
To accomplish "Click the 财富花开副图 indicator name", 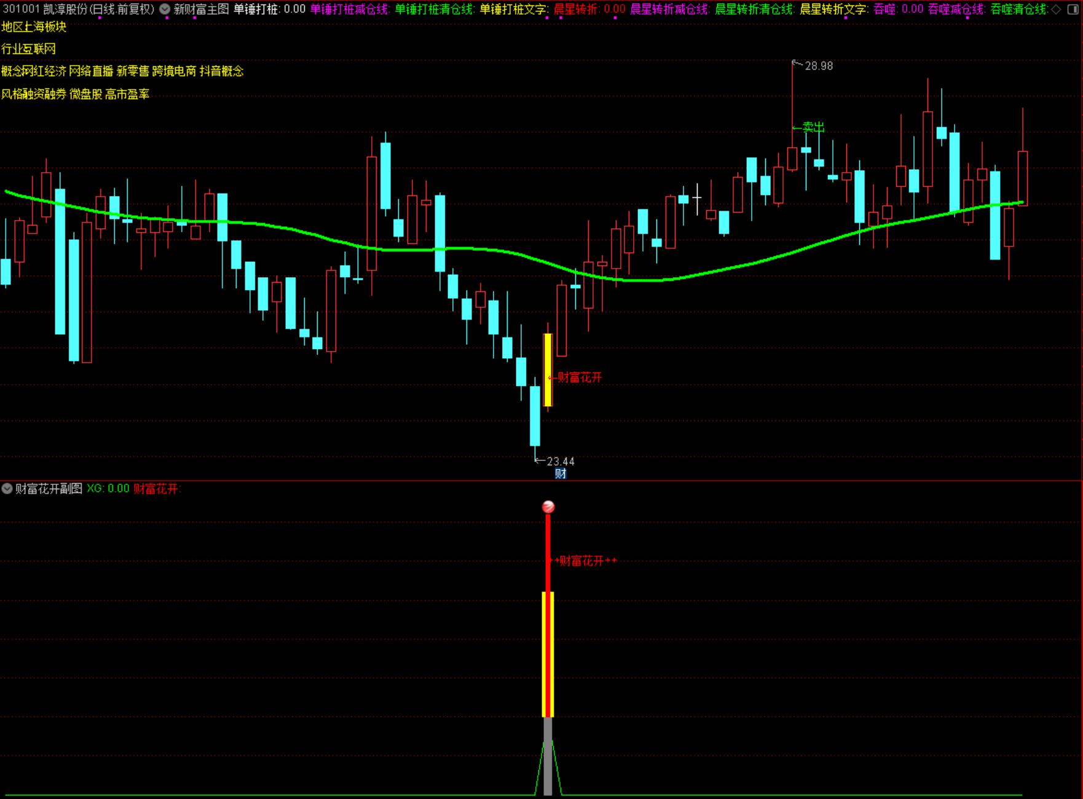I will [x=49, y=489].
